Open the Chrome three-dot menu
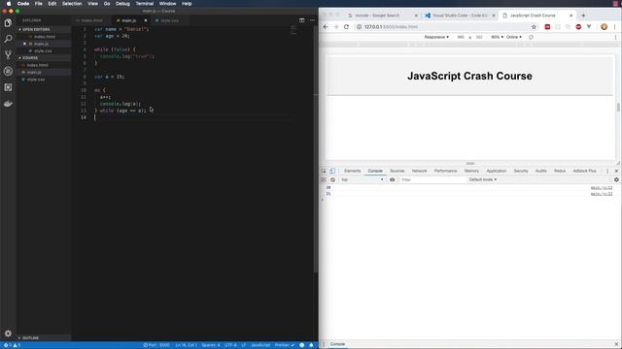 pyautogui.click(x=615, y=27)
